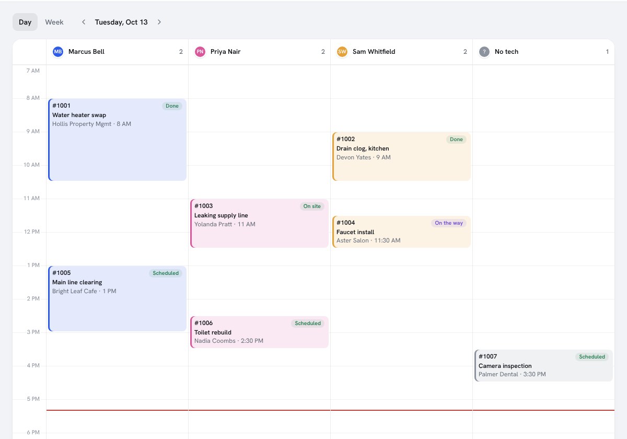Click the No tech job count 1
The width and height of the screenshot is (627, 439).
click(x=607, y=52)
